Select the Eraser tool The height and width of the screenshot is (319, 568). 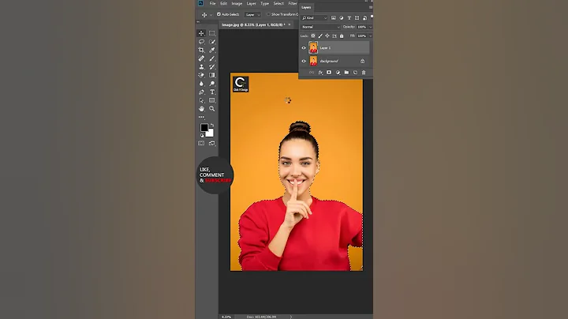pos(201,75)
